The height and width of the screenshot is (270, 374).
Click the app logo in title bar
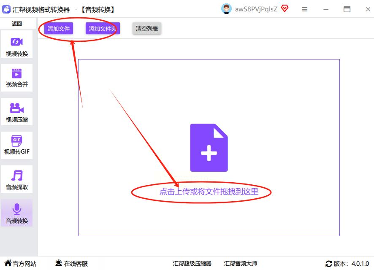[6, 9]
